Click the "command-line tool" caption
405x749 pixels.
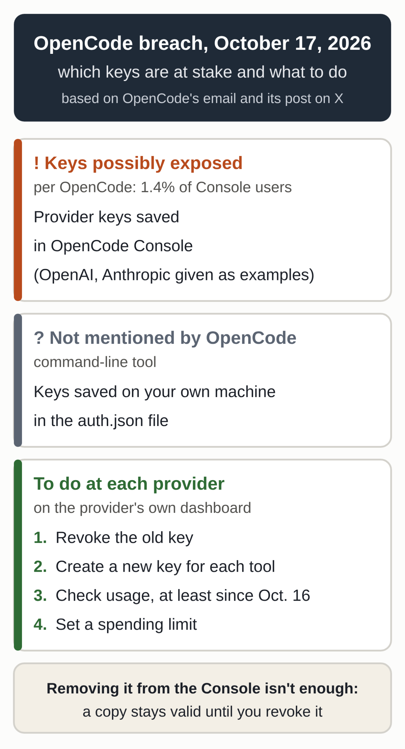(95, 362)
